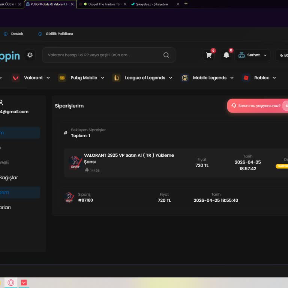Click the gmail.com email in sidebar

(14, 112)
